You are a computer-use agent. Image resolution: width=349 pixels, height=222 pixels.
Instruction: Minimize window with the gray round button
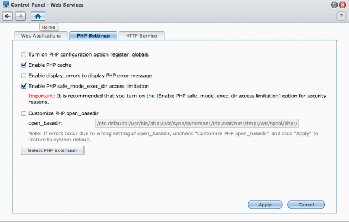click(x=334, y=5)
